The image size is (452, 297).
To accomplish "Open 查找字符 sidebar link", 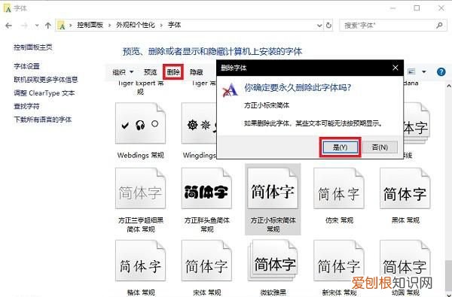I will point(27,106).
